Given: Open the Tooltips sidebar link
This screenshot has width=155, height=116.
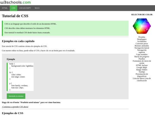Looking at the screenshot, I should (142, 72).
